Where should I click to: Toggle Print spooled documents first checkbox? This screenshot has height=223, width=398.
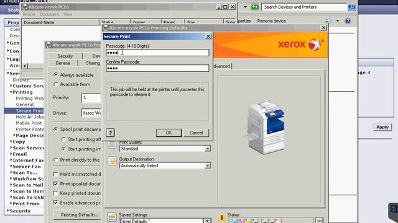click(55, 184)
